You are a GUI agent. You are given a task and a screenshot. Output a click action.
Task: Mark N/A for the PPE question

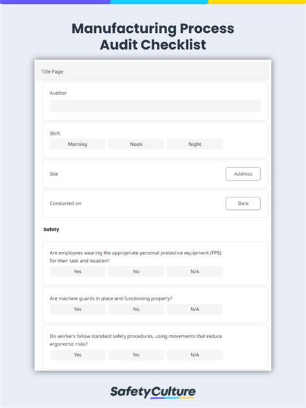[x=194, y=271]
